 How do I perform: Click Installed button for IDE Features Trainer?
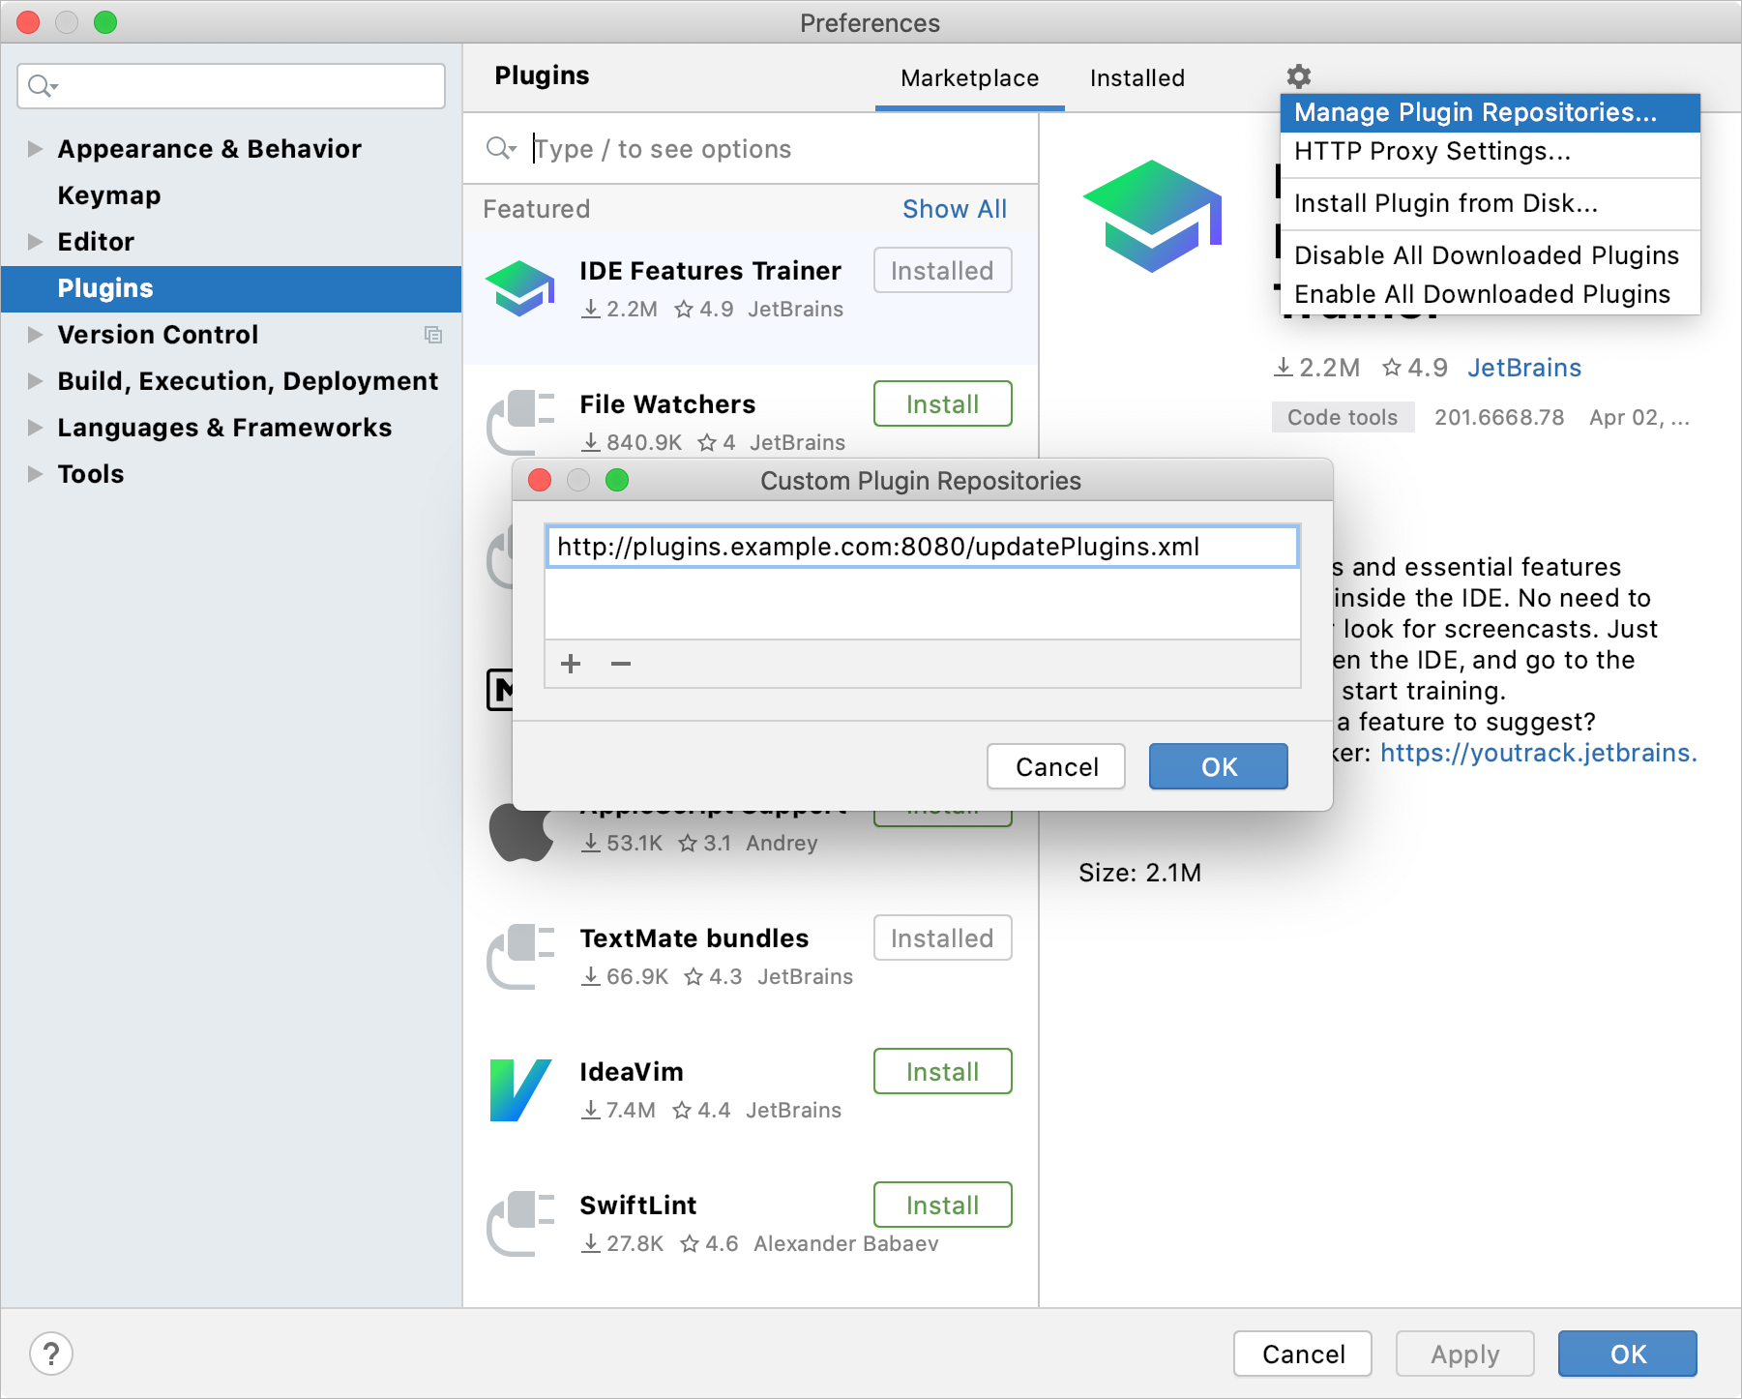point(942,270)
